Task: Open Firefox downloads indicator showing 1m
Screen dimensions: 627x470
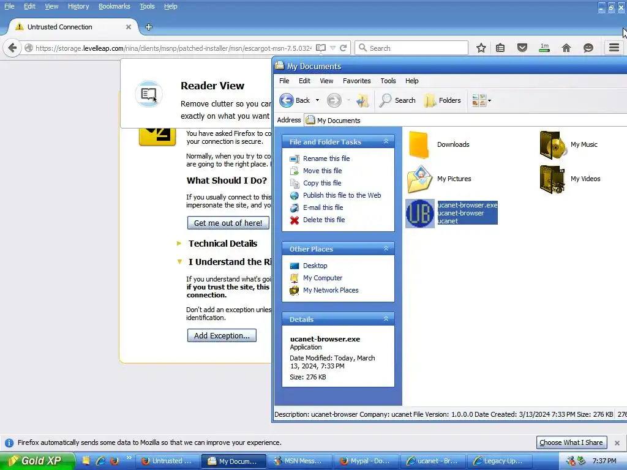Action: (544, 48)
